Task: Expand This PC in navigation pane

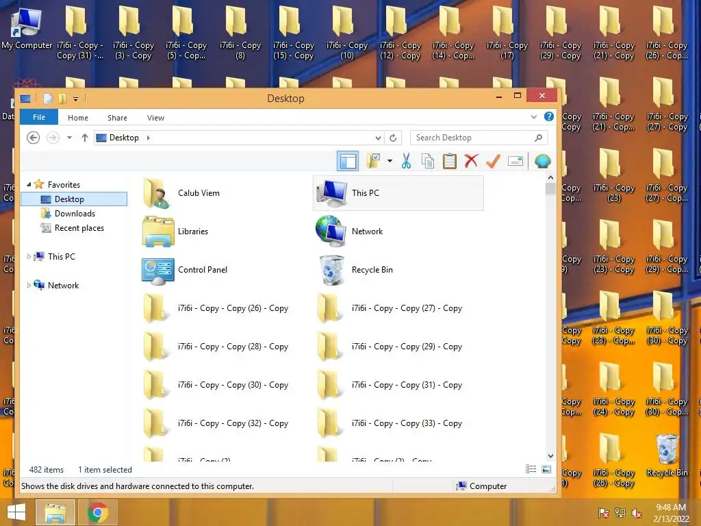Action: click(x=29, y=256)
